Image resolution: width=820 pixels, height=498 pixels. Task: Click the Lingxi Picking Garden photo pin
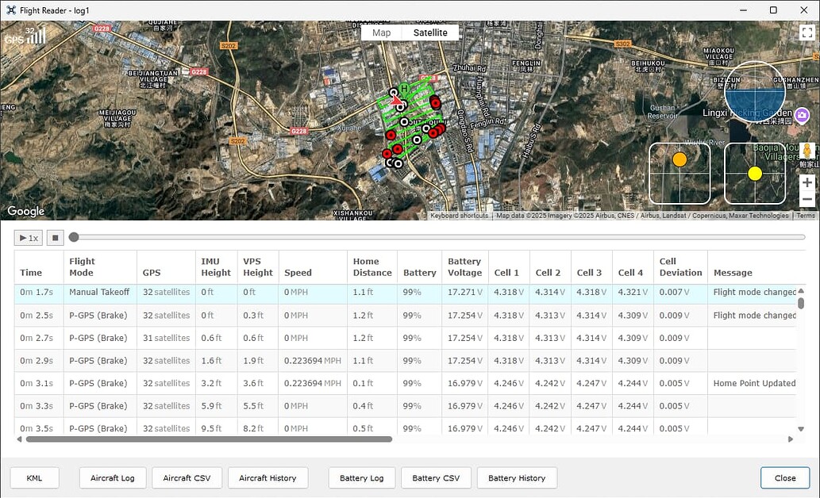[x=802, y=114]
